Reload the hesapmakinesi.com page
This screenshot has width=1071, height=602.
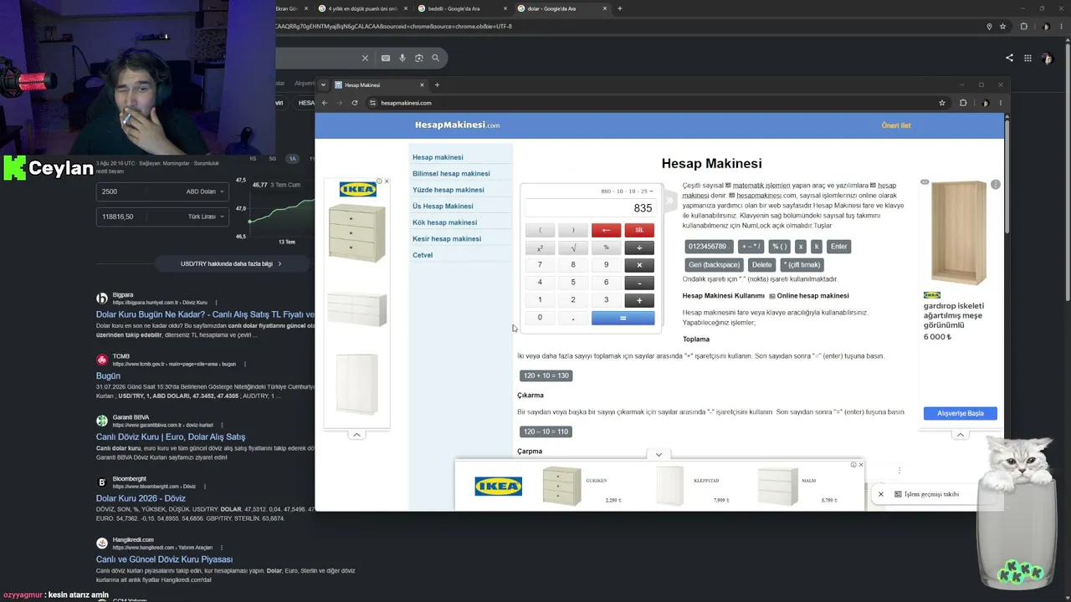355,103
